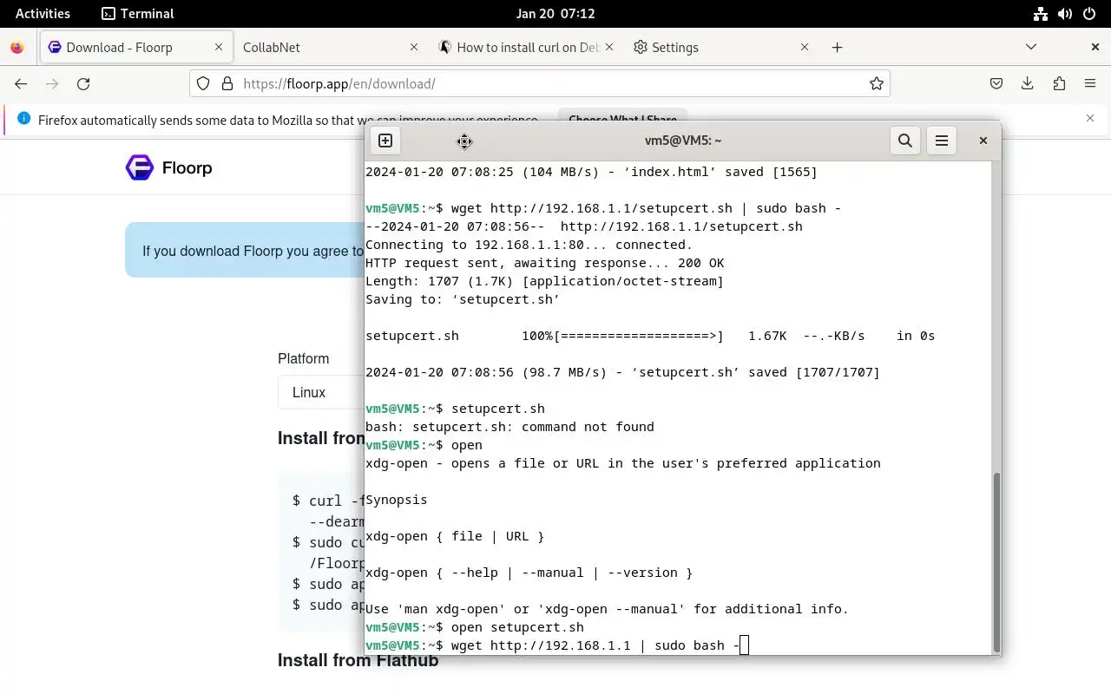Viewport: 1111px width, 694px height.
Task: Click 'Length: 1707 (1.7K) [application/octet-stream]' line
Action: [544, 281]
